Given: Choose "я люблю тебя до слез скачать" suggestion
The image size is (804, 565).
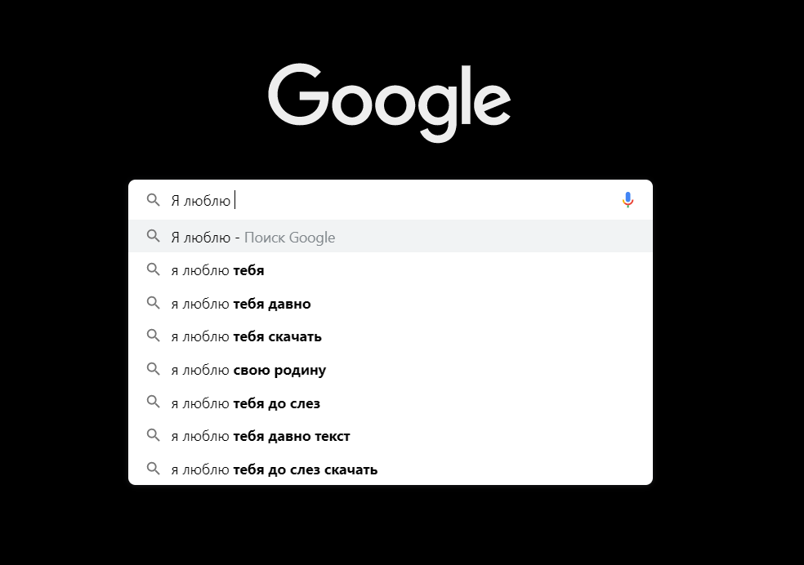Looking at the screenshot, I should (x=273, y=469).
